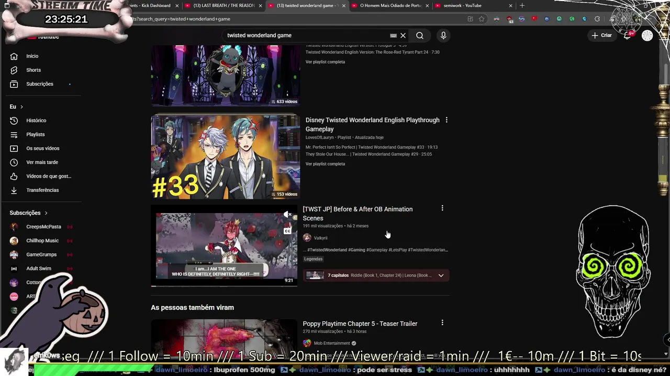670x376 pixels.
Task: Open options menu for LovesOfLauryn playlist
Action: tap(446, 120)
